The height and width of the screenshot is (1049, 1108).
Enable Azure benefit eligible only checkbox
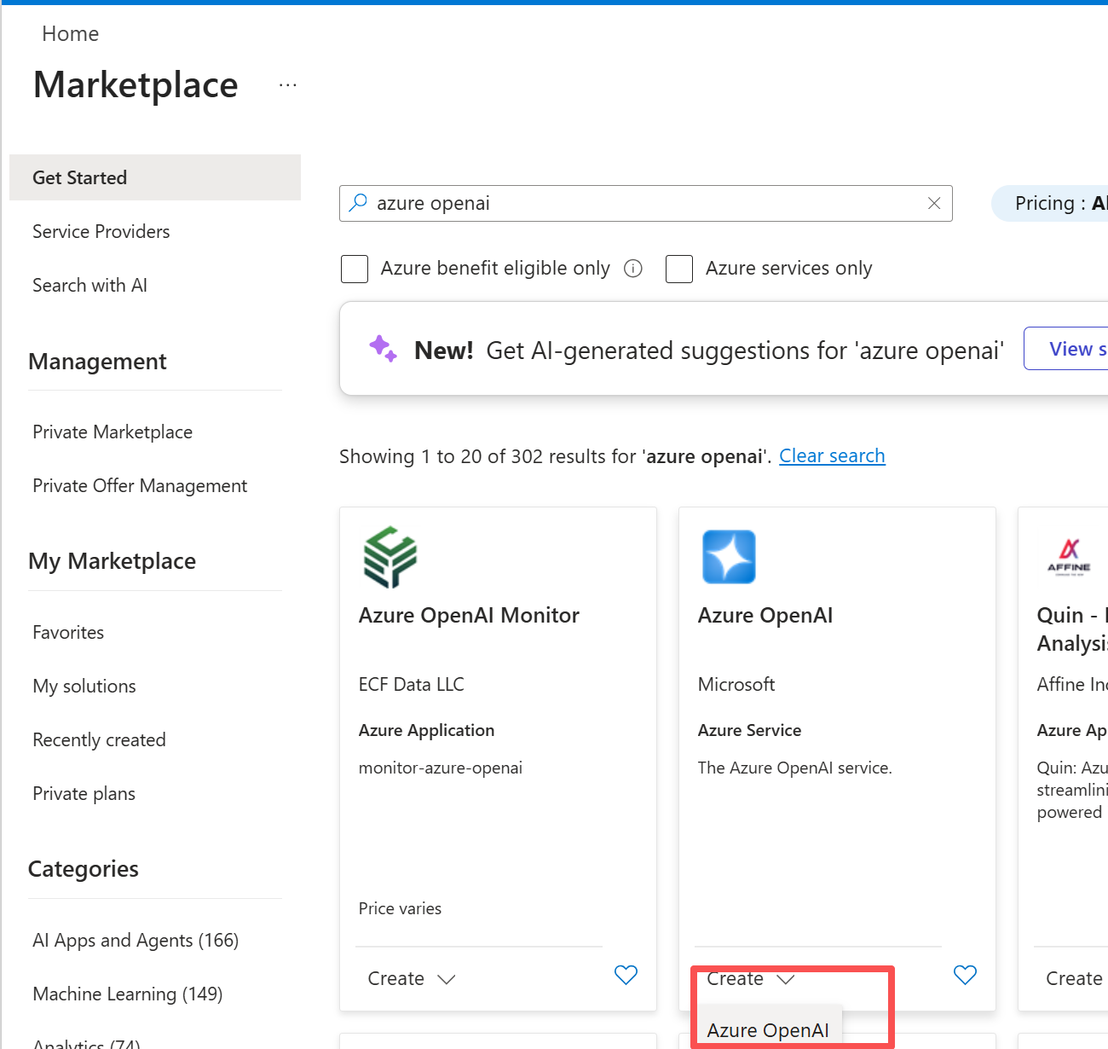[355, 269]
